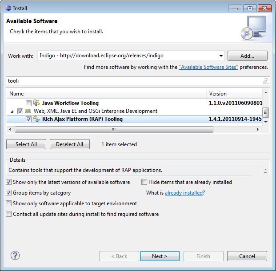The image size is (276, 271).
Task: Click the Select All button
Action: point(26,144)
